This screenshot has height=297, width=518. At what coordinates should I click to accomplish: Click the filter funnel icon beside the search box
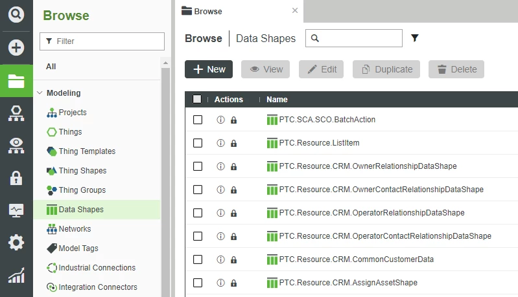tap(415, 38)
